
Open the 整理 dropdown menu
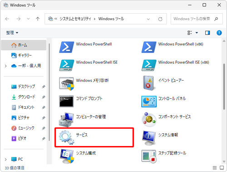tap(12, 33)
